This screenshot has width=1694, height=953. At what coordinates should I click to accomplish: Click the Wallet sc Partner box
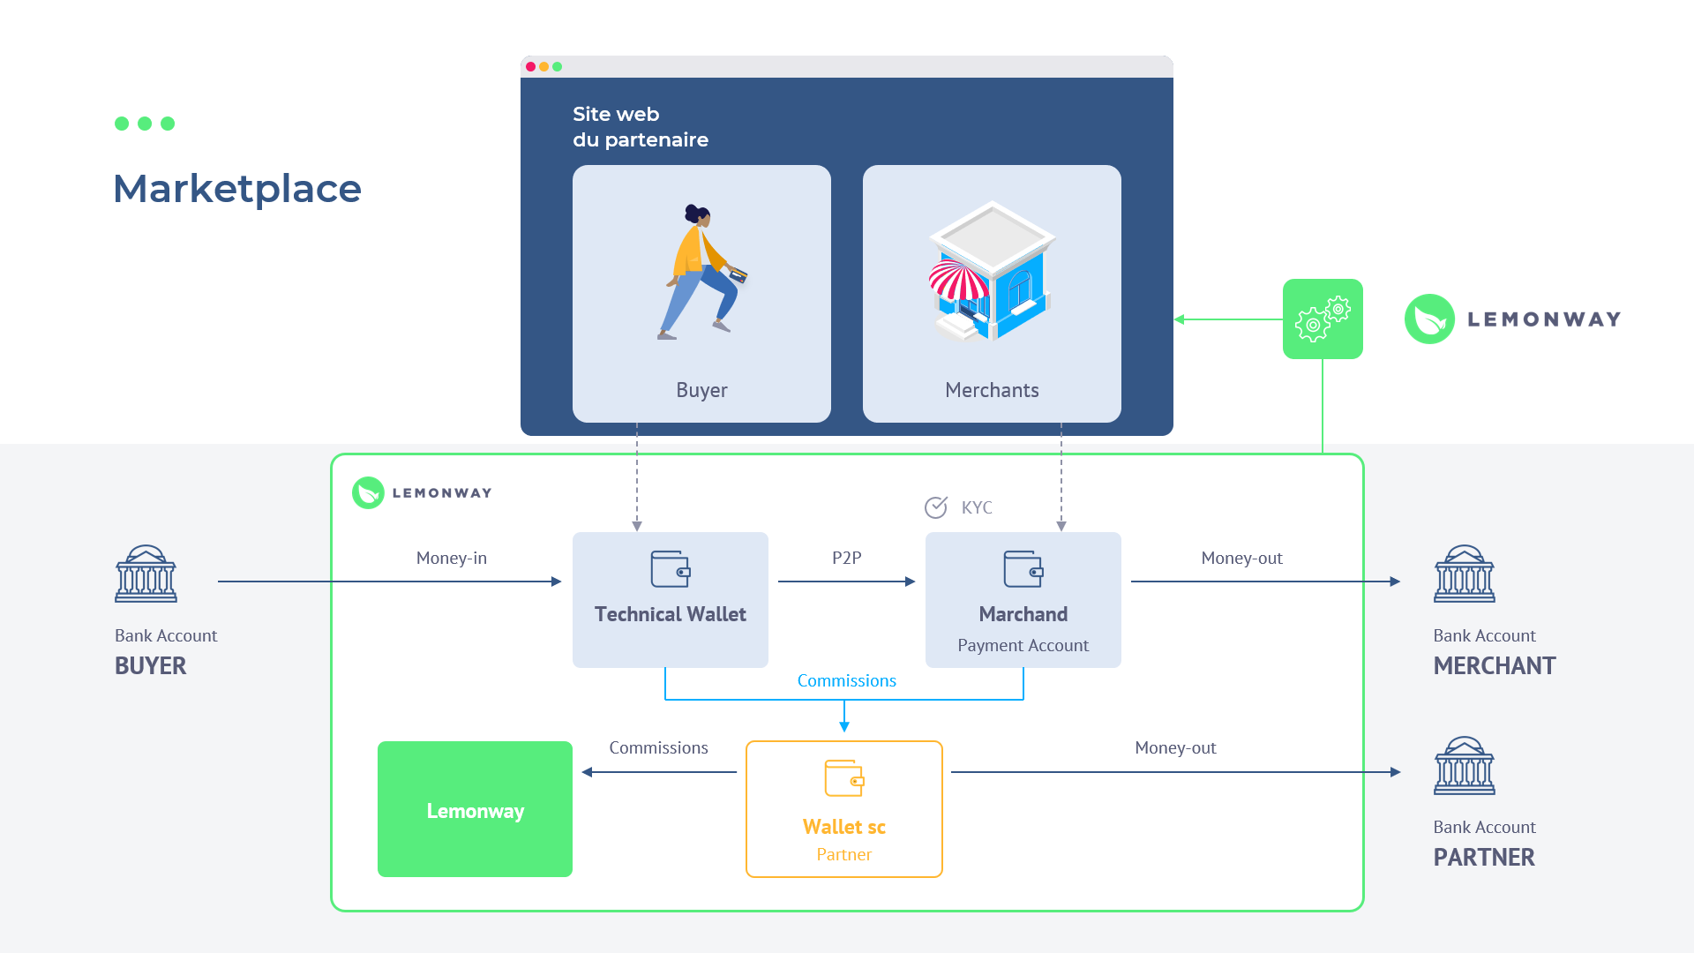(844, 809)
